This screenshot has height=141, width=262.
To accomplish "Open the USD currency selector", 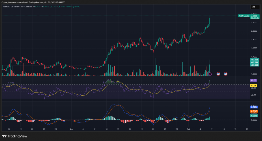I will click(254, 7).
